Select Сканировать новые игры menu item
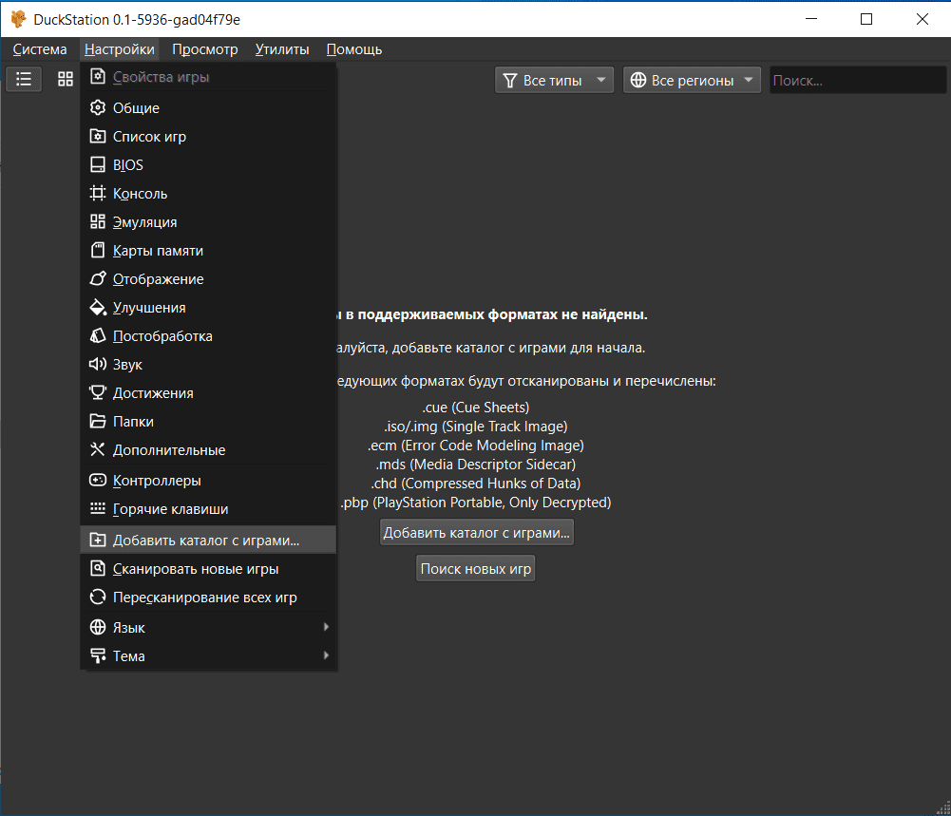This screenshot has height=816, width=951. (208, 568)
